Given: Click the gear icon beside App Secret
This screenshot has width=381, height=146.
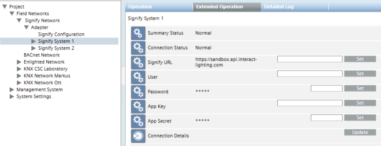Looking at the screenshot, I should tap(138, 121).
